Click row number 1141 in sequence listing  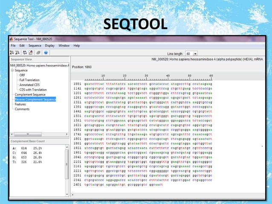coord(77,88)
